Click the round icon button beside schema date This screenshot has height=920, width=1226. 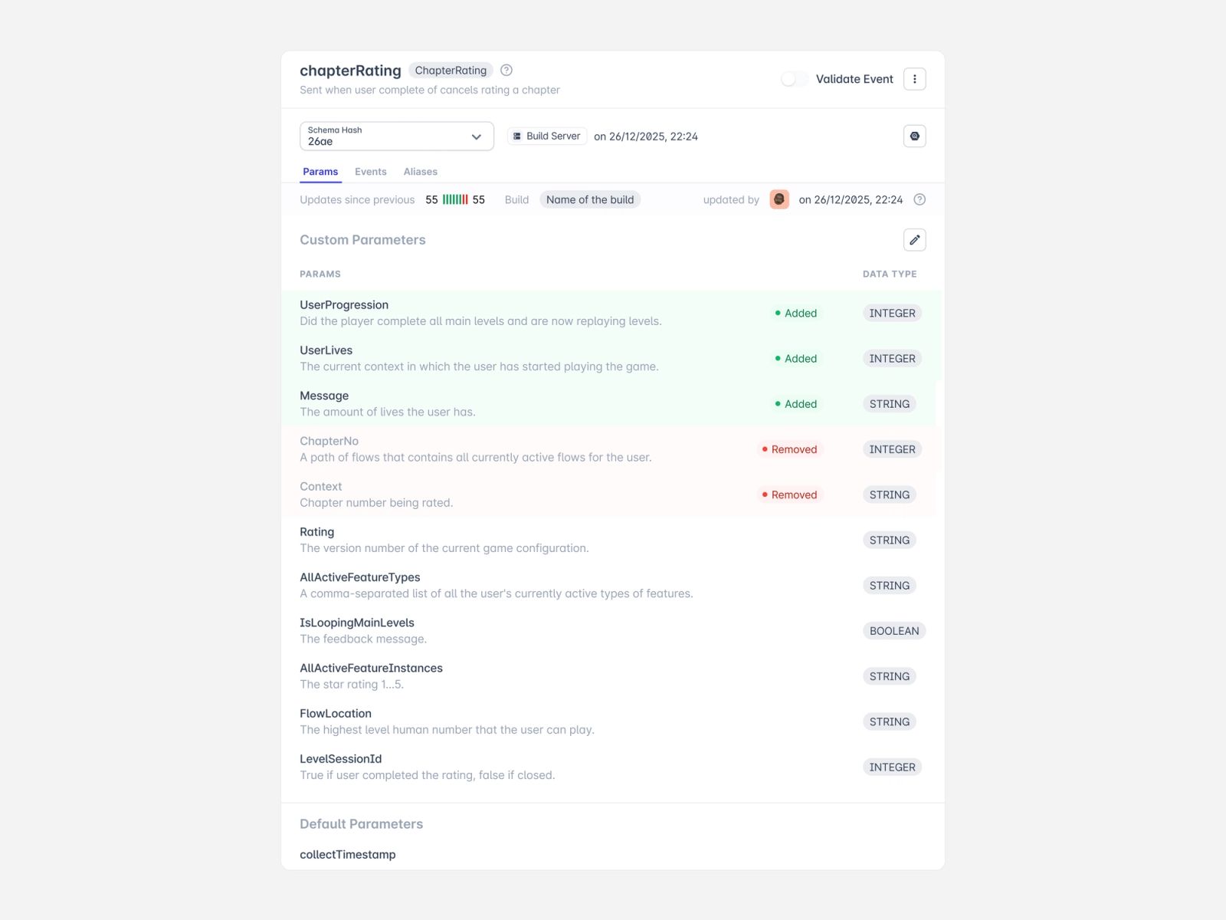pyautogui.click(x=914, y=136)
